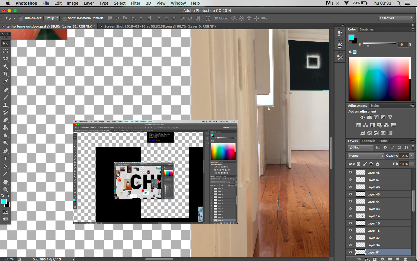The height and width of the screenshot is (261, 417).
Task: Enable Show Transform Controls checkbox
Action: click(x=65, y=18)
